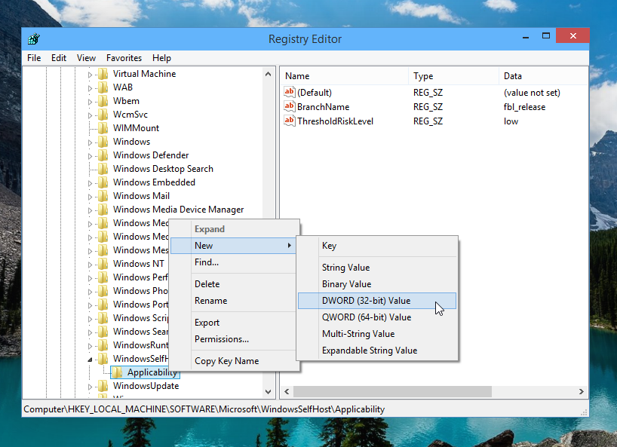Screen dimensions: 617x447
Task: Click the WcmSvc folder icon
Action: [x=103, y=115]
